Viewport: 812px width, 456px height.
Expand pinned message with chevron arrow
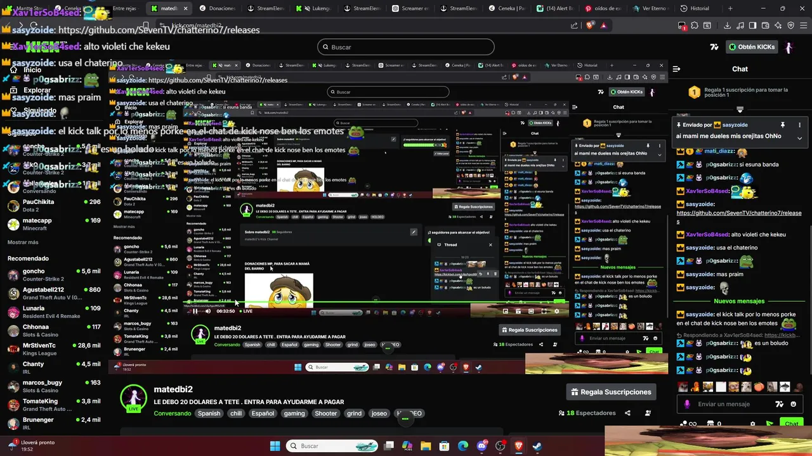click(799, 137)
